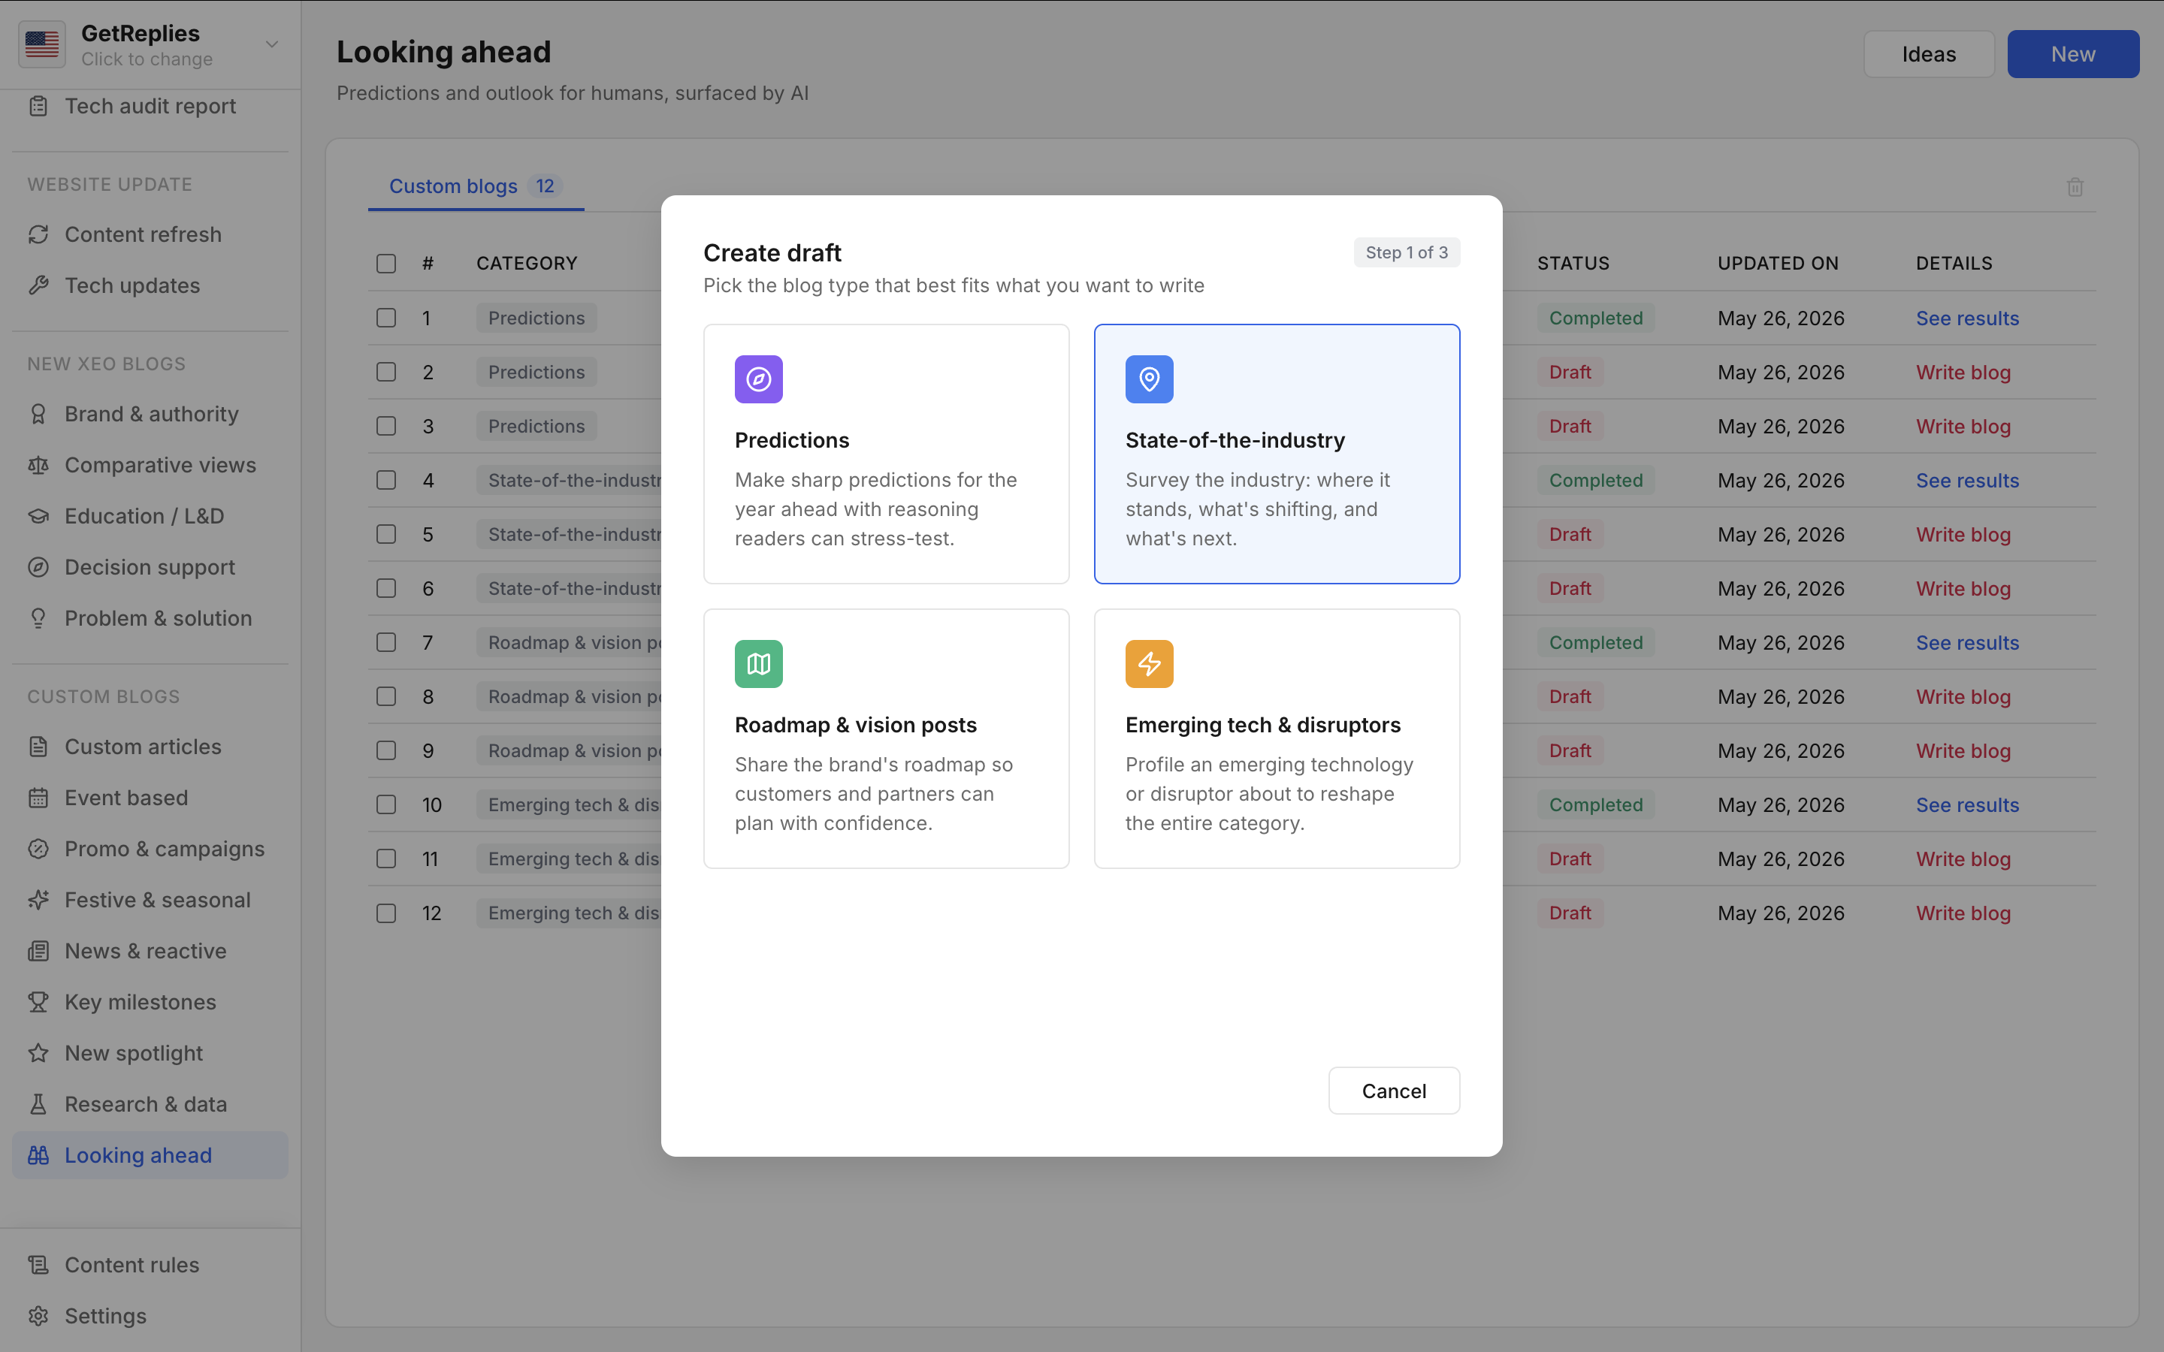Viewport: 2164px width, 1352px height.
Task: Toggle the select-all checkbox in table header
Action: pos(386,263)
